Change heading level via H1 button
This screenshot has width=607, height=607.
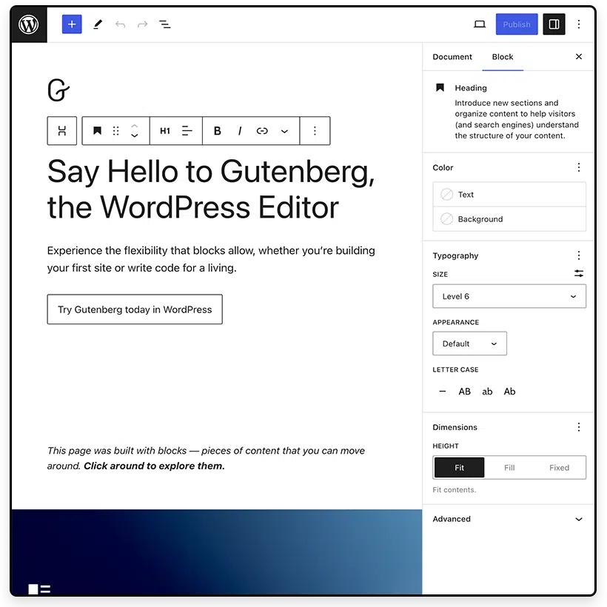click(165, 131)
